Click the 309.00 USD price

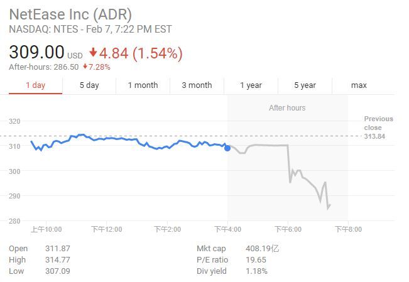tap(36, 53)
